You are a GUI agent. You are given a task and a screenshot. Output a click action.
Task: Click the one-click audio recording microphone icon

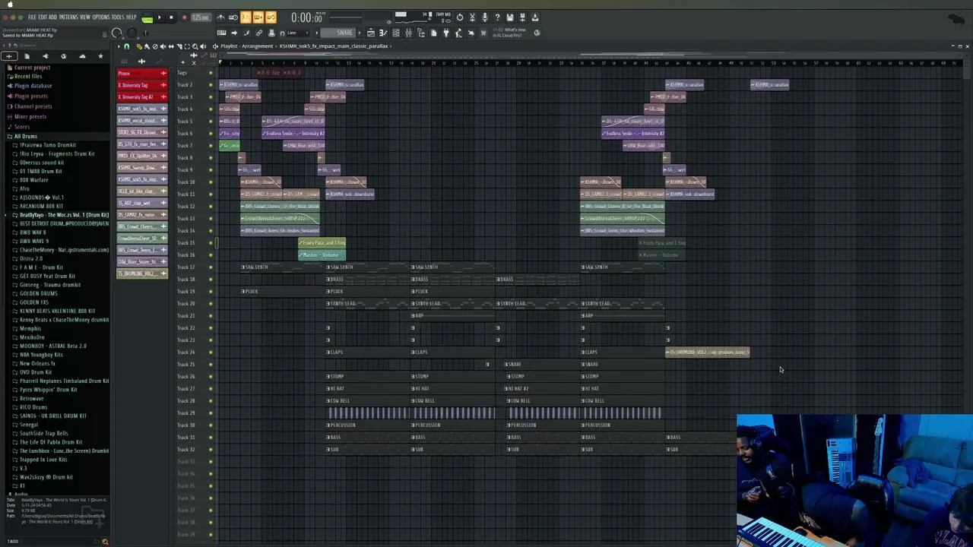pos(485,17)
